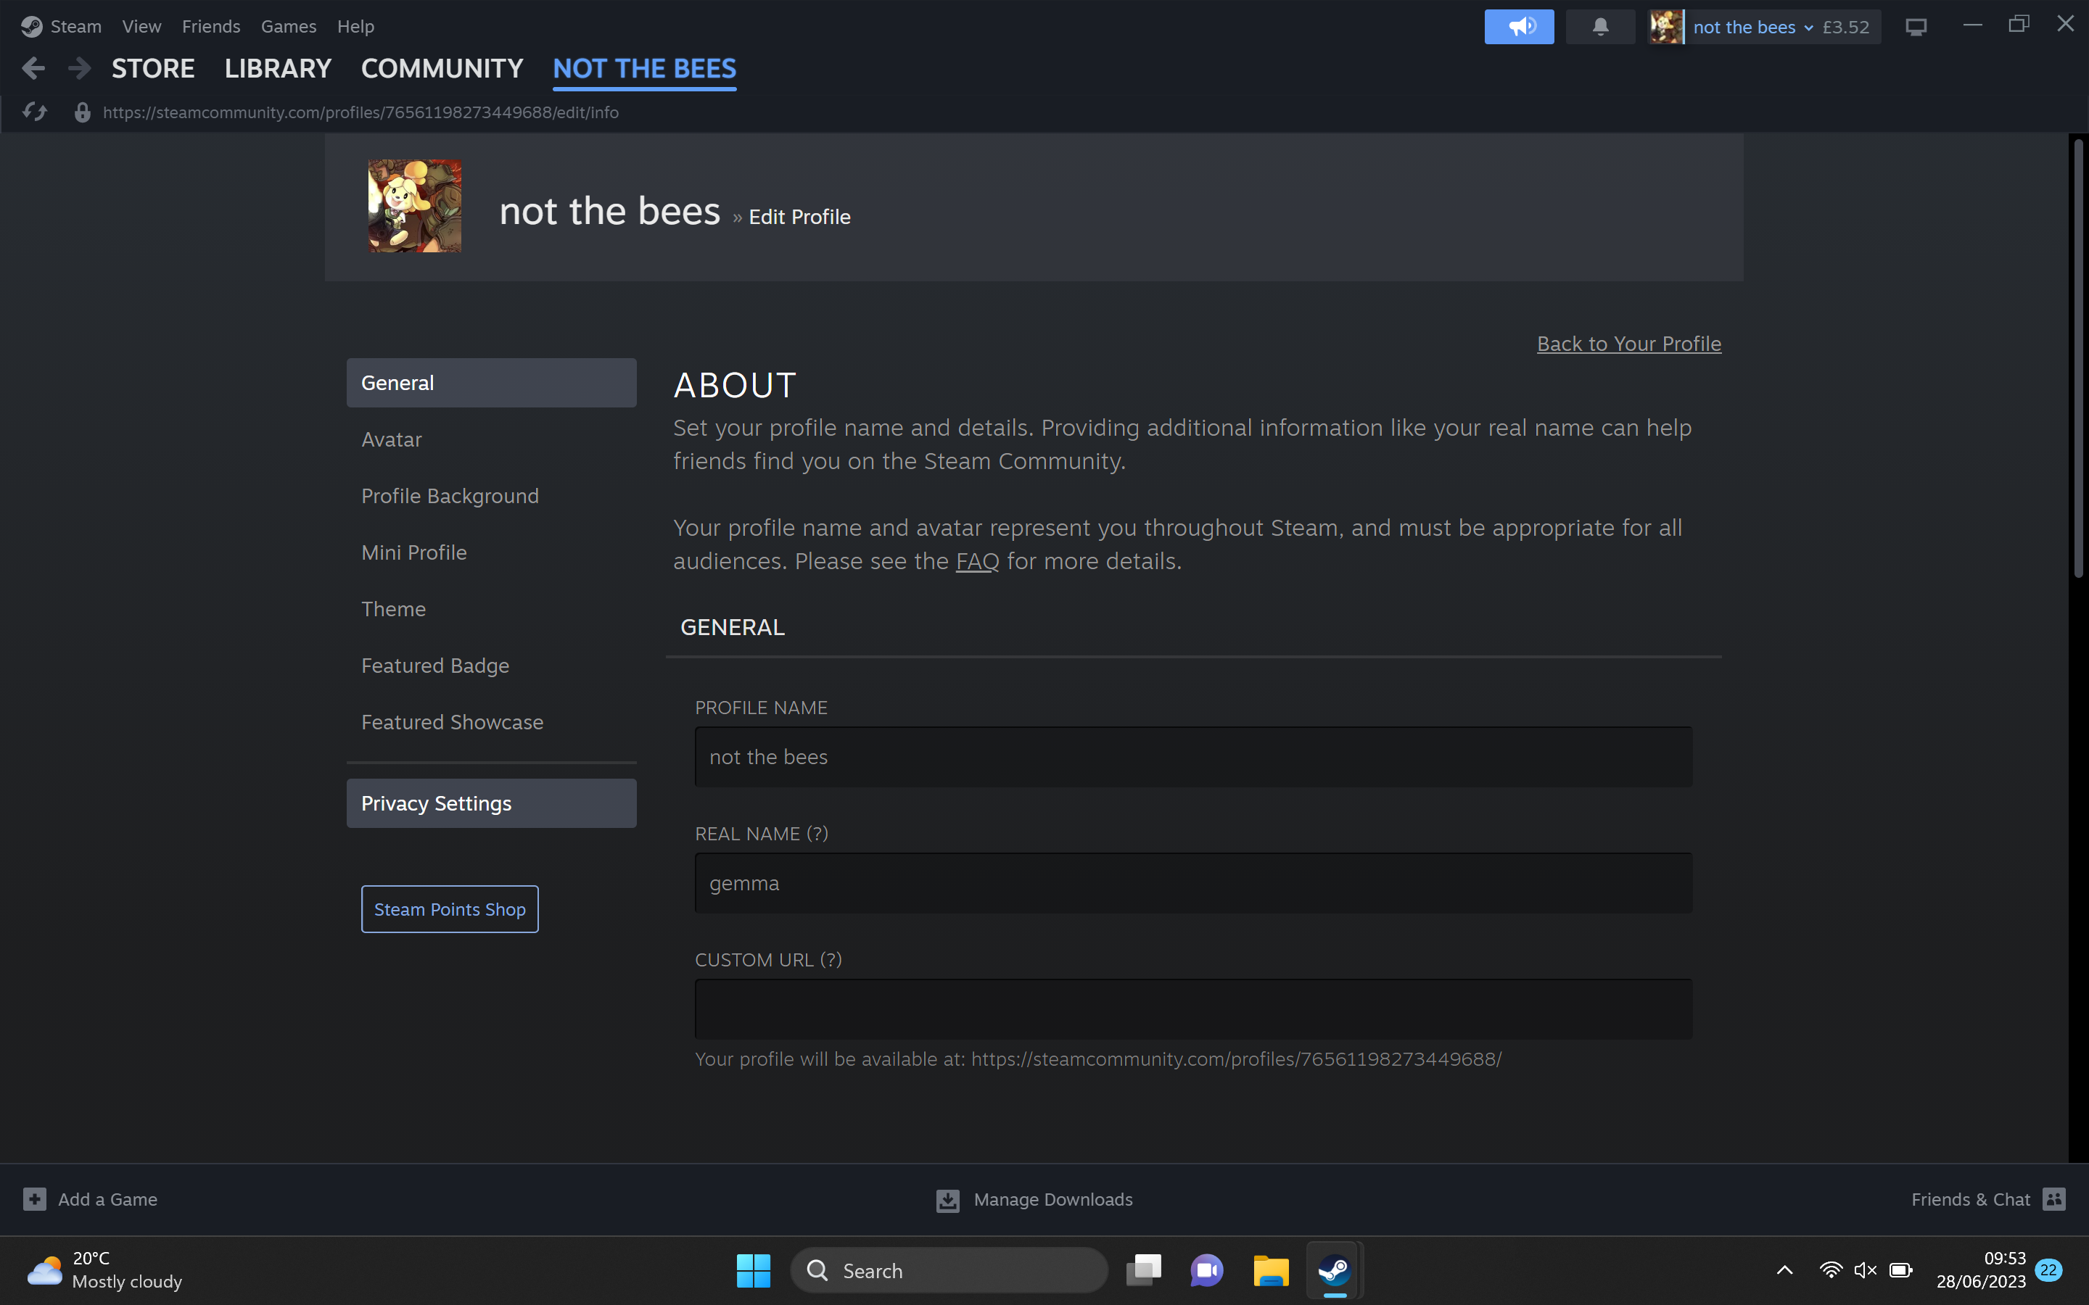Select General in the profile sidebar
The image size is (2089, 1305).
[491, 382]
